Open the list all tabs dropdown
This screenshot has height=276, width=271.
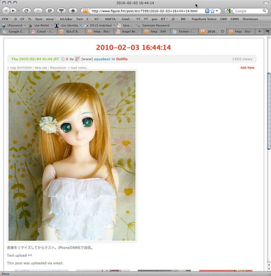click(x=268, y=31)
